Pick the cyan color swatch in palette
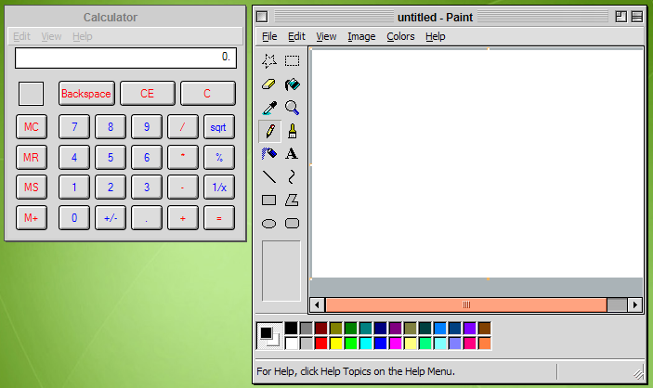 coord(366,343)
